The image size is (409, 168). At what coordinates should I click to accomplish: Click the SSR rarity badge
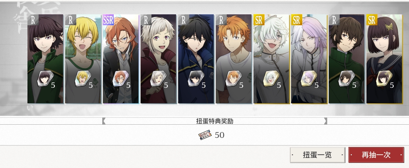point(108,20)
